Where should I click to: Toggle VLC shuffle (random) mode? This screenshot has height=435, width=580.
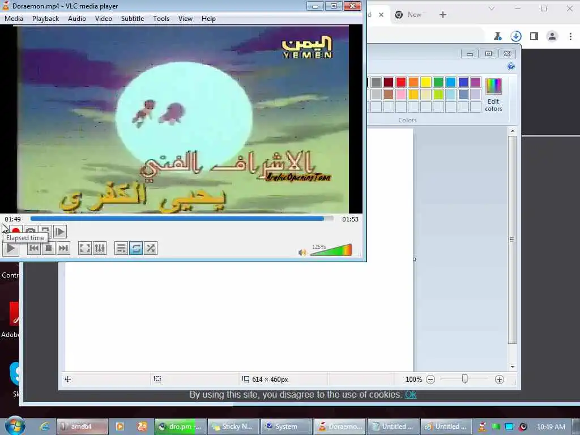pos(151,248)
